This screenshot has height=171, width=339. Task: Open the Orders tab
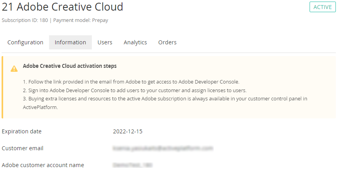pos(167,42)
